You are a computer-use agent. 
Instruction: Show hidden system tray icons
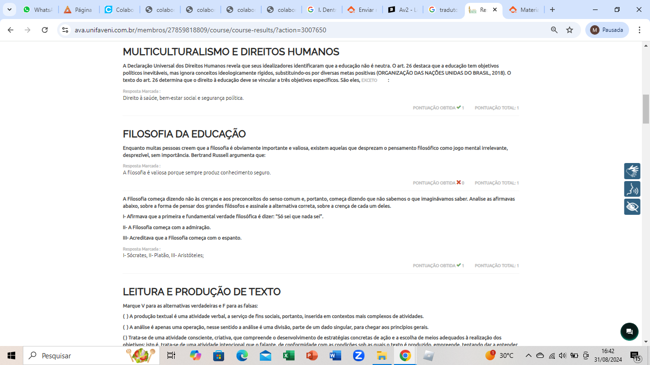tap(528, 355)
